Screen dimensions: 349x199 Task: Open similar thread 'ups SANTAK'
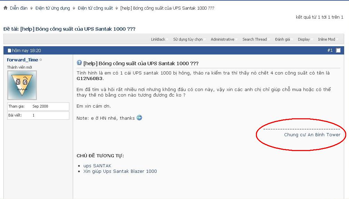click(x=97, y=166)
